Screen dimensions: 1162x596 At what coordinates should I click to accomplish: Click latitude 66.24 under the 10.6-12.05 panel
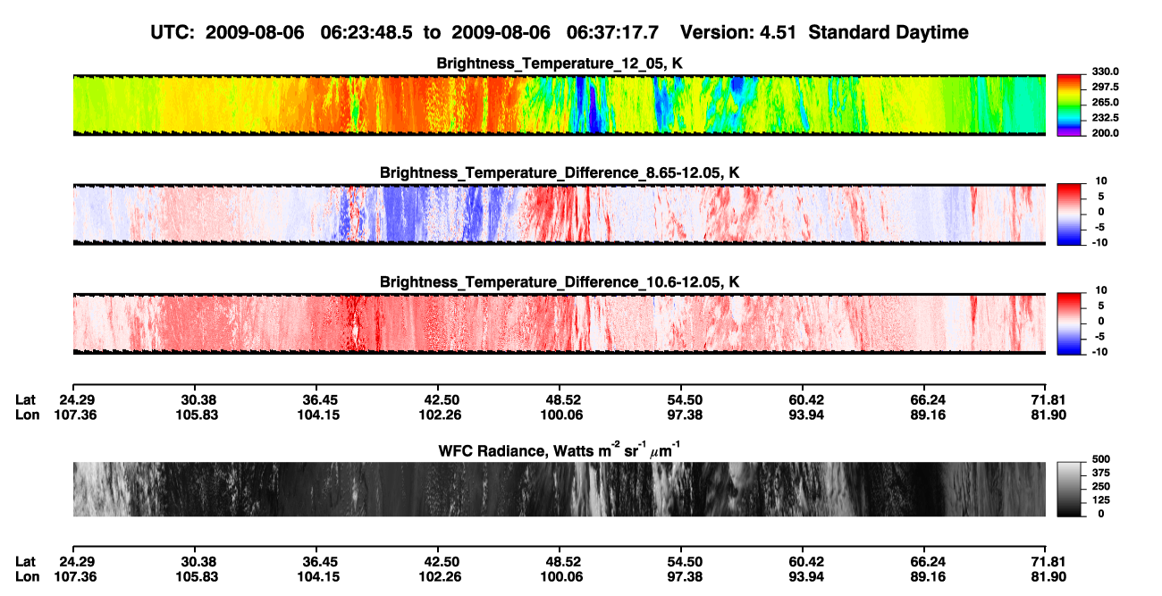pos(928,399)
